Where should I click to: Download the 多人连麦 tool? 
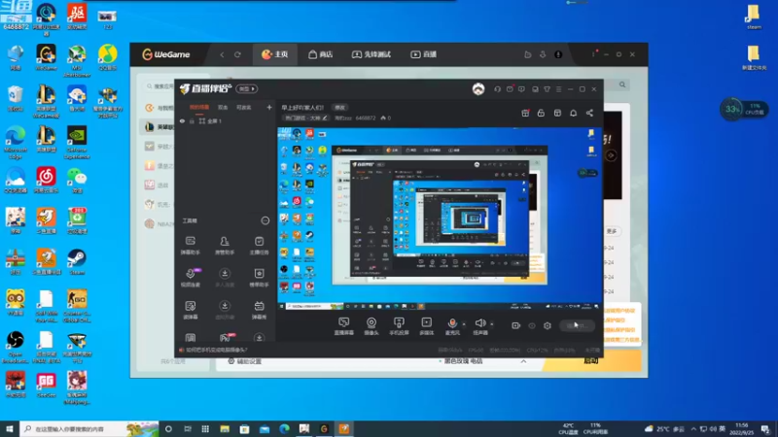[x=225, y=278]
